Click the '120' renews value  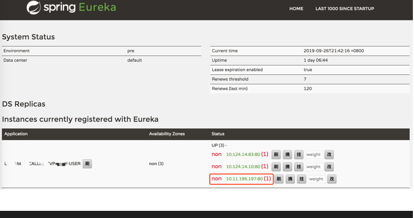308,89
